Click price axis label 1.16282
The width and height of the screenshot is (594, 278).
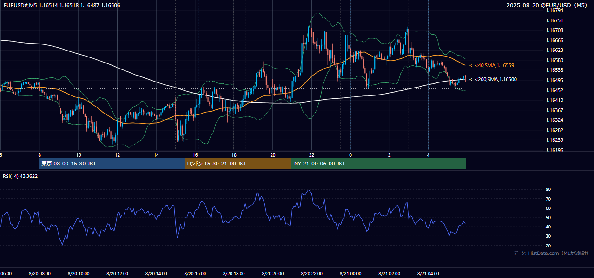pos(555,130)
